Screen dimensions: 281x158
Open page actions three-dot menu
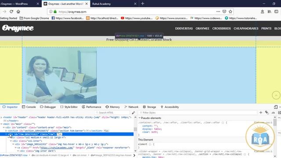click(218, 11)
